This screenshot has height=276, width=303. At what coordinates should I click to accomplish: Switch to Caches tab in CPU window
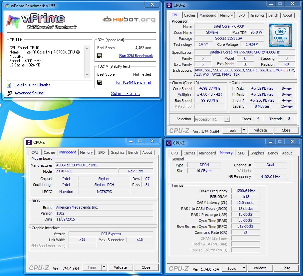pyautogui.click(x=189, y=15)
